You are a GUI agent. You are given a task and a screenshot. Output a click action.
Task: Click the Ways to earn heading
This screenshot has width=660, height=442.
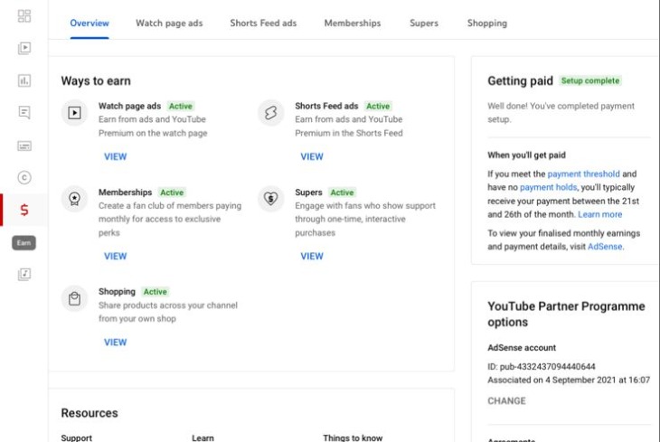96,80
